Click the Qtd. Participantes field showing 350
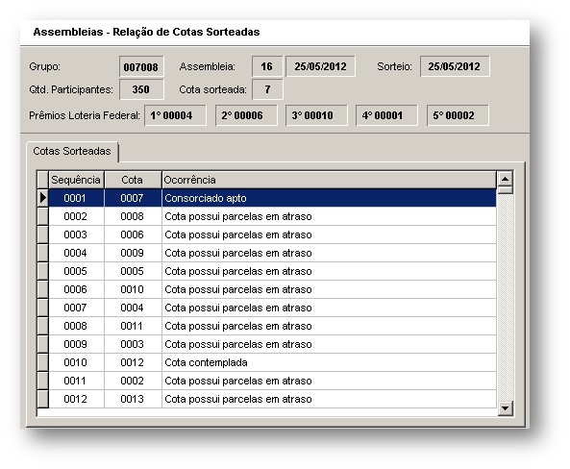The image size is (570, 469). point(141,89)
